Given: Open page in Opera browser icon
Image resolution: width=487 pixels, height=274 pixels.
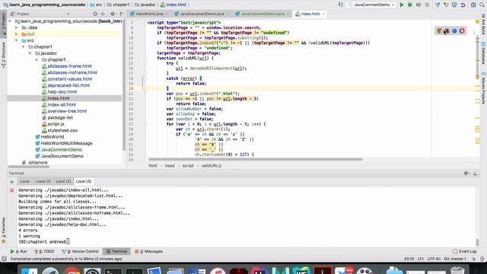Looking at the screenshot, I should (x=462, y=30).
